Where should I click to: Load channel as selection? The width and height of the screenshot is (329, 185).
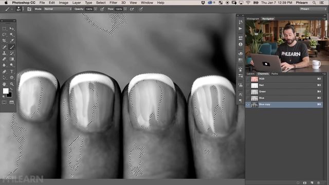coord(298,183)
